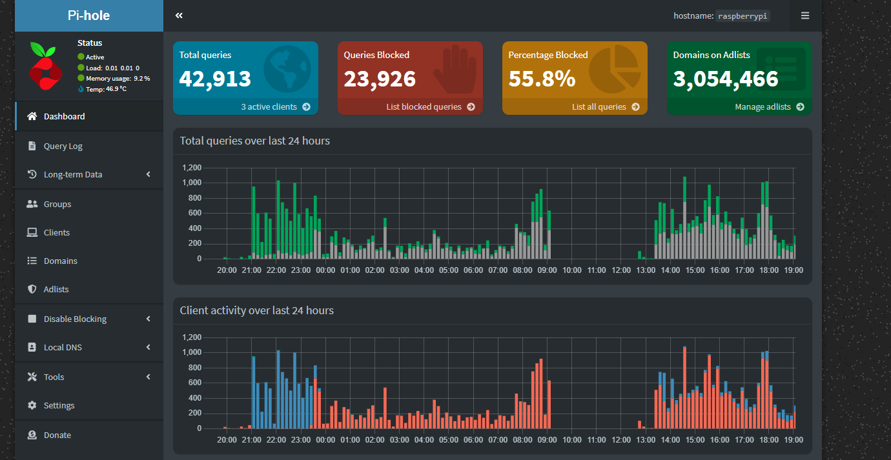891x460 pixels.
Task: Collapse the sidebar with the double-chevron icon
Action: pyautogui.click(x=179, y=15)
